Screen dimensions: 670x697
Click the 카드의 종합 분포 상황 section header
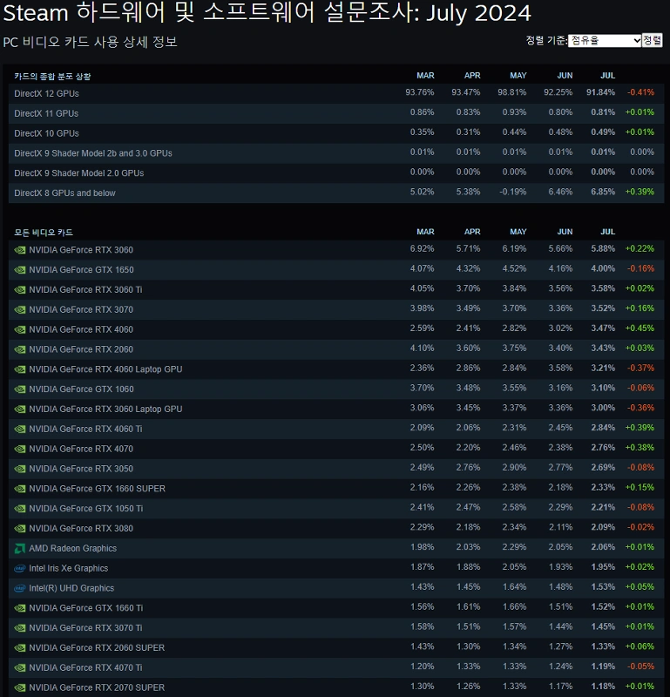52,77
